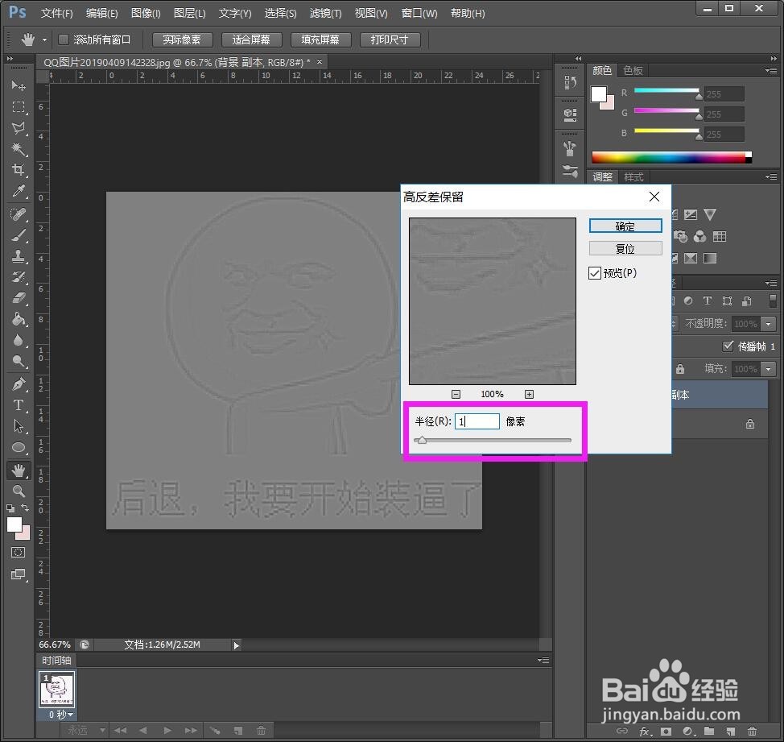Open Adjustments panel flyout menu
The image size is (784, 742).
[x=771, y=176]
